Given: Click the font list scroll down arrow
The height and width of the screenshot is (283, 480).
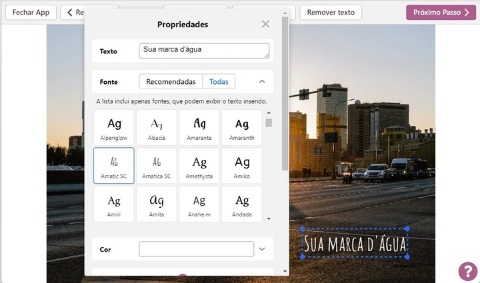Looking at the screenshot, I should pos(269,218).
